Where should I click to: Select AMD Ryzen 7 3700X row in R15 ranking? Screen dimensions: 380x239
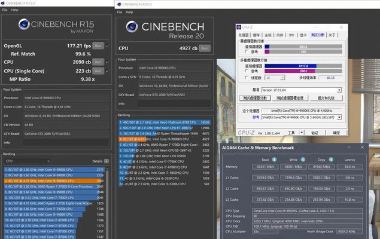point(54,186)
